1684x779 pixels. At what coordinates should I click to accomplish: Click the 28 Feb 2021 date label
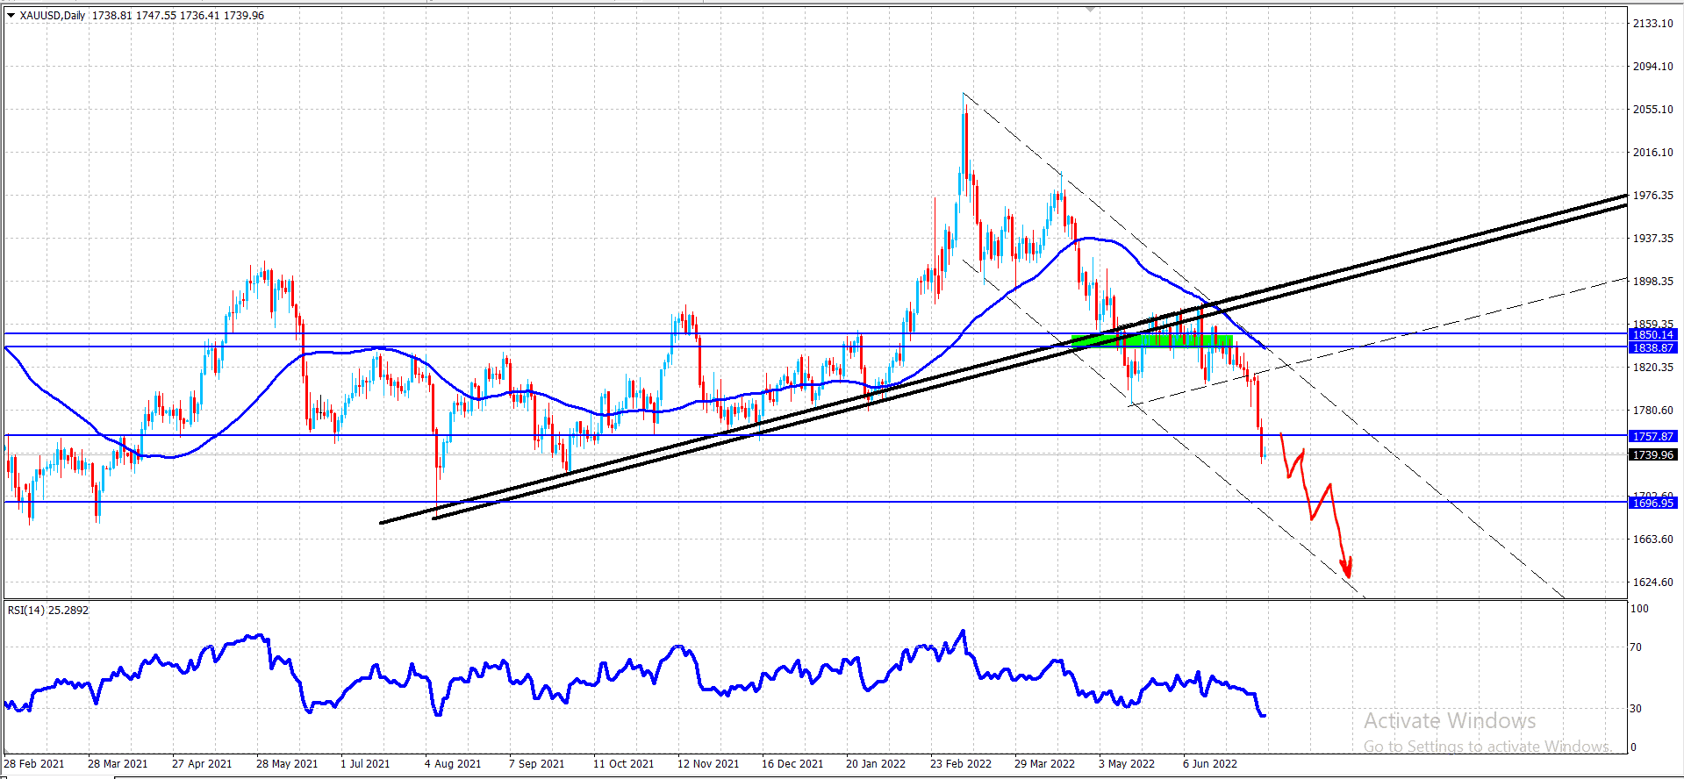(x=33, y=763)
